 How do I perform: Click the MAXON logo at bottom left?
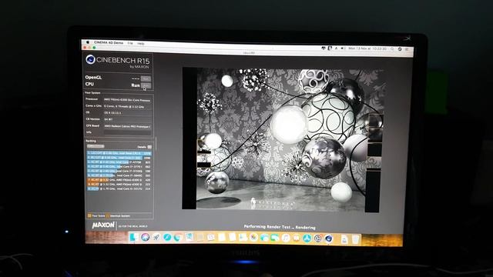click(x=103, y=225)
